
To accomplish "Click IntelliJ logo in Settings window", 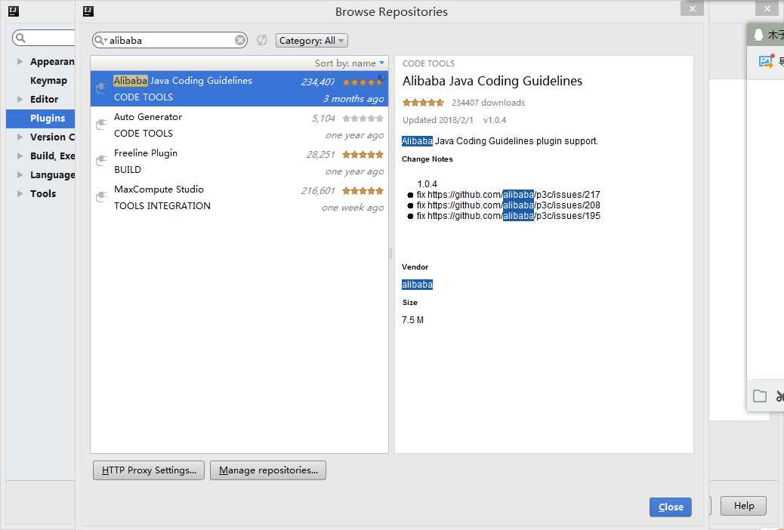I will [14, 11].
